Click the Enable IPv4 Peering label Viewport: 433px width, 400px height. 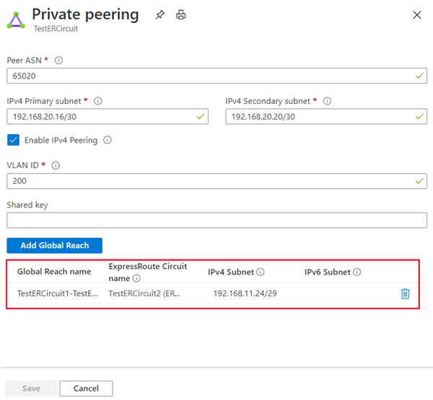pyautogui.click(x=61, y=140)
